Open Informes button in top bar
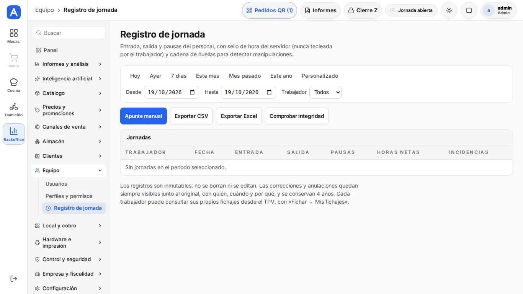 click(320, 10)
